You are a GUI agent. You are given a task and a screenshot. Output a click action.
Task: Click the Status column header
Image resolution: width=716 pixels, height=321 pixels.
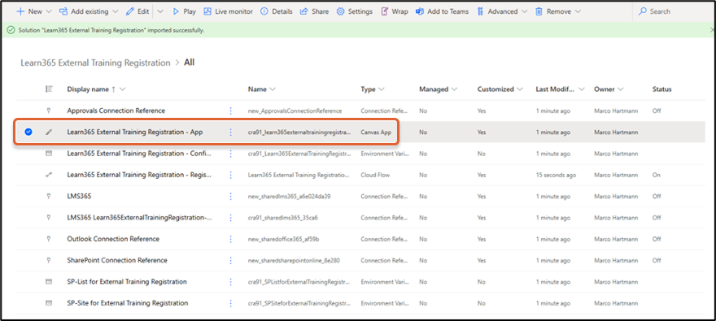point(661,89)
